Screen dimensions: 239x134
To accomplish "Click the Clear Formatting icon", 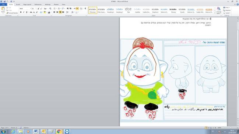I will pos(50,8).
